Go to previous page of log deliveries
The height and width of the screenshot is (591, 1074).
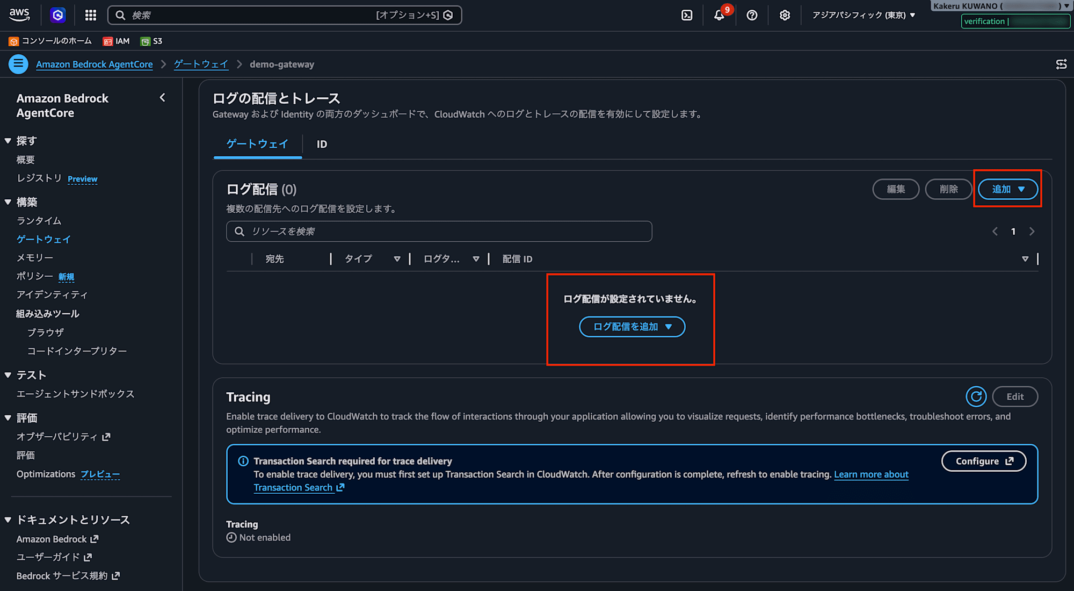pyautogui.click(x=995, y=232)
